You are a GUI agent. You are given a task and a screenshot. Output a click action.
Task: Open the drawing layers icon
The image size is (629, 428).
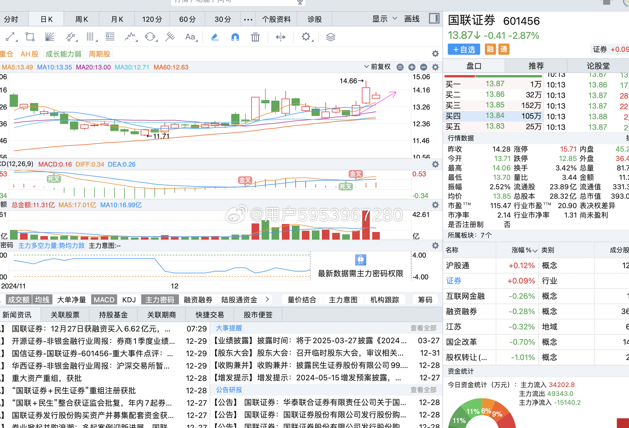click(331, 37)
